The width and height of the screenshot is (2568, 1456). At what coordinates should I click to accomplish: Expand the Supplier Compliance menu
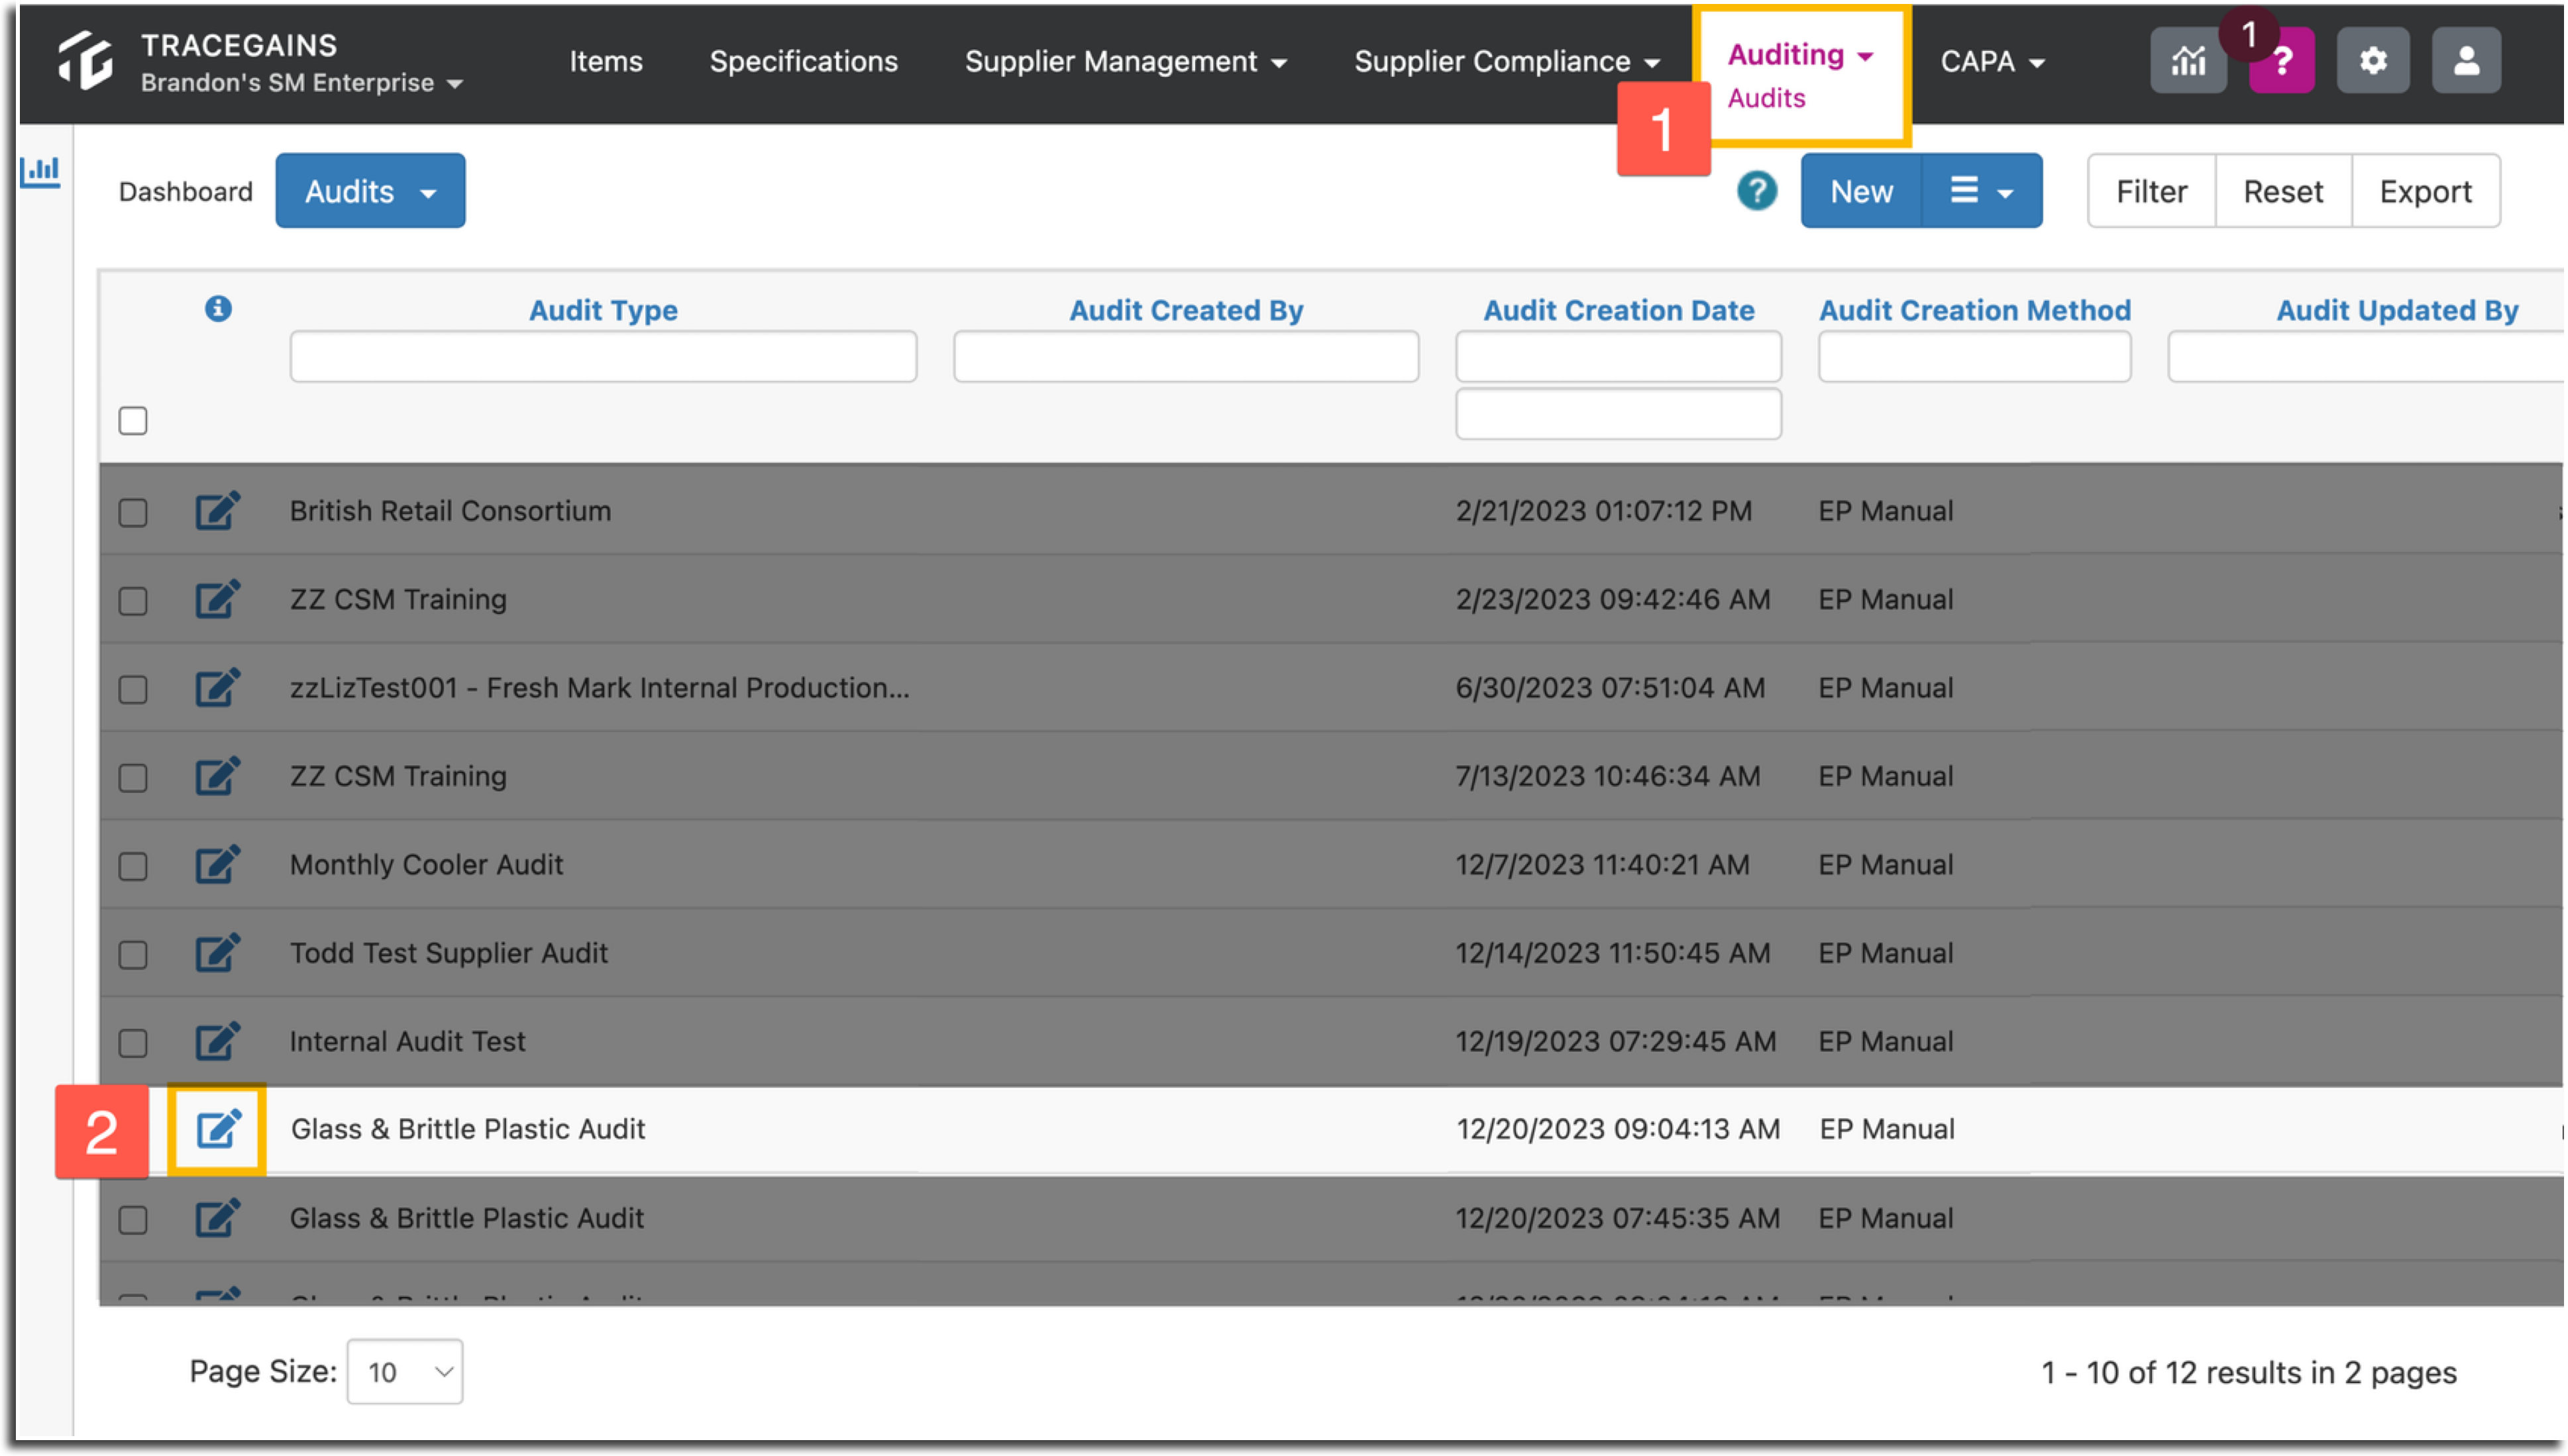(1507, 61)
